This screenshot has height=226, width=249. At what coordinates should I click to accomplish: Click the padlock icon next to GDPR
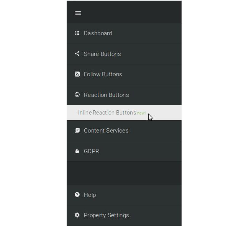77,151
